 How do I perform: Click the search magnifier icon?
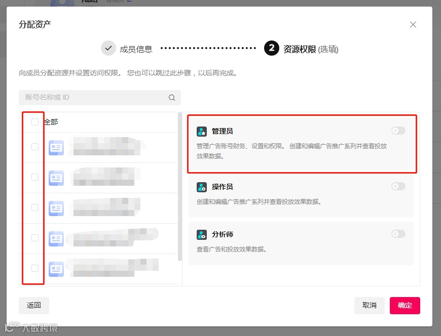tap(172, 98)
